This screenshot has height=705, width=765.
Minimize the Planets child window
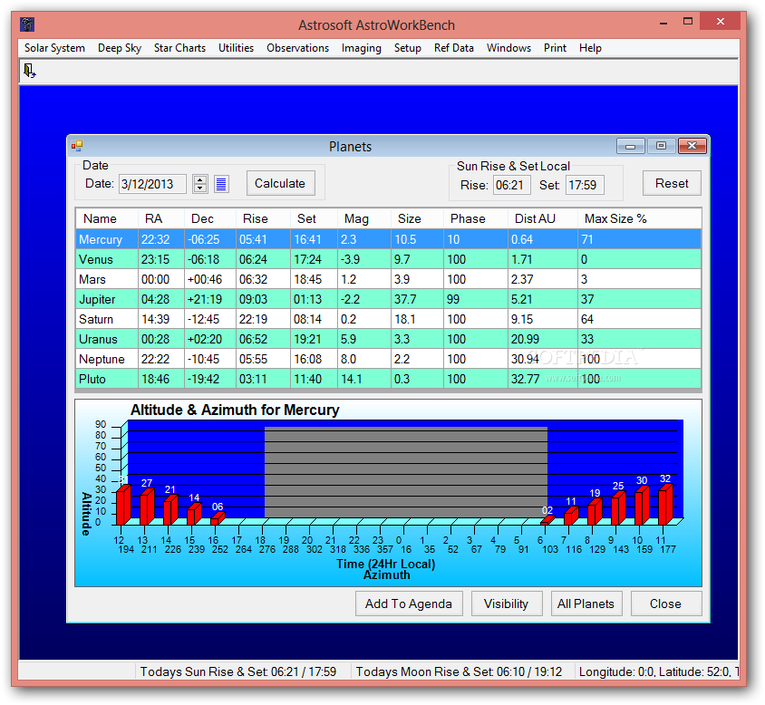630,146
